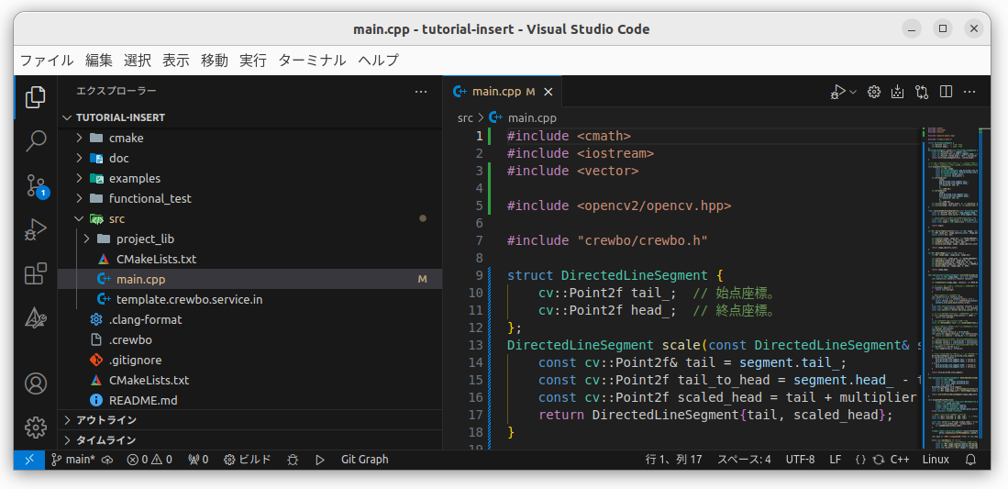Open the run options dropdown arrow
The height and width of the screenshot is (489, 1008).
pos(853,92)
